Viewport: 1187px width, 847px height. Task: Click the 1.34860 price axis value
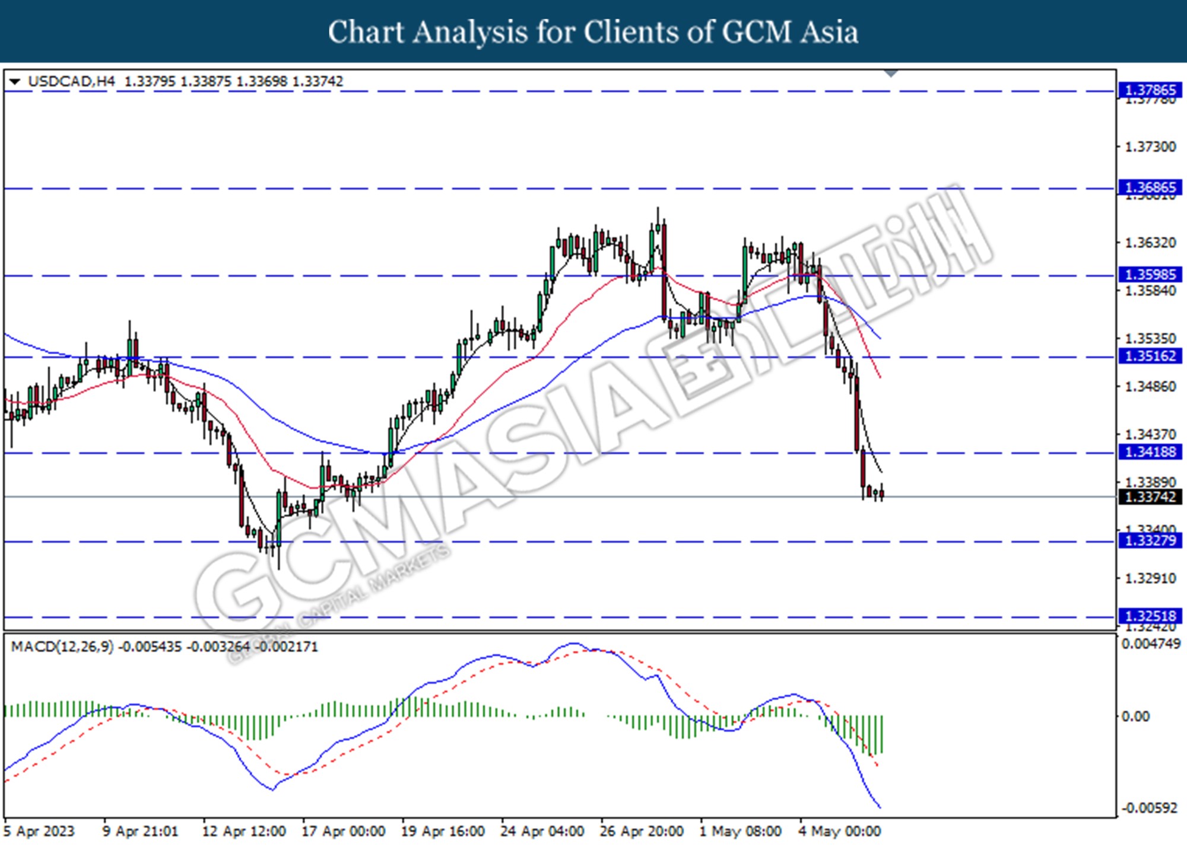point(1150,387)
